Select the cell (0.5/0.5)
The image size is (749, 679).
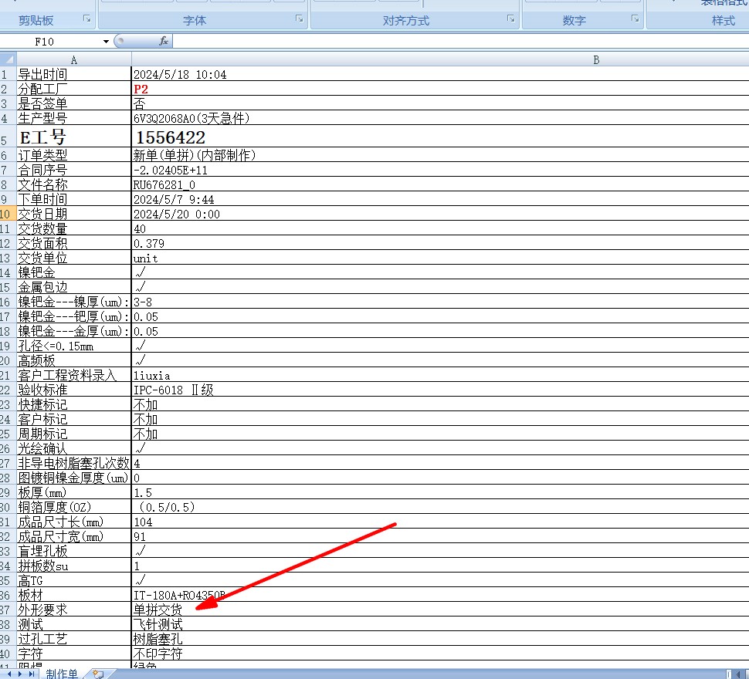(x=440, y=507)
